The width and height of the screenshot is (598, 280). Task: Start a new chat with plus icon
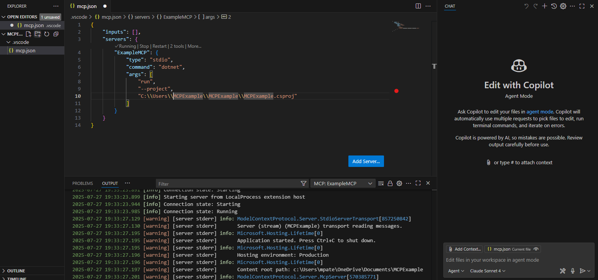[x=545, y=6]
